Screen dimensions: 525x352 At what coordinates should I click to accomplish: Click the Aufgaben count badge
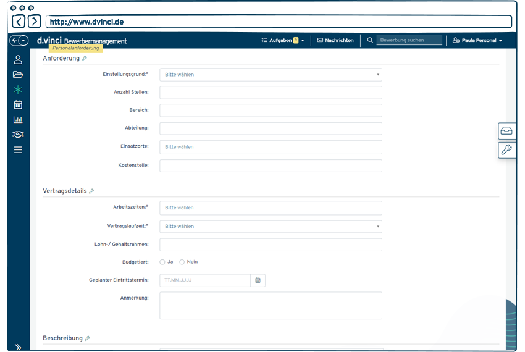296,40
